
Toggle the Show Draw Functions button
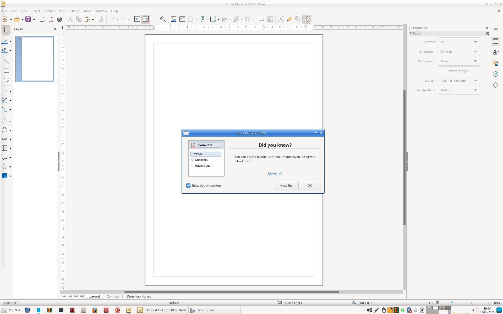(x=307, y=19)
